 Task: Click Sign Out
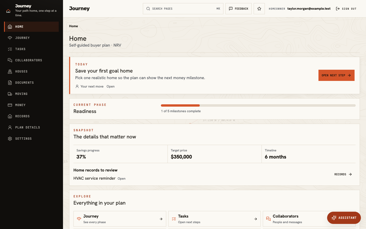[x=346, y=9]
